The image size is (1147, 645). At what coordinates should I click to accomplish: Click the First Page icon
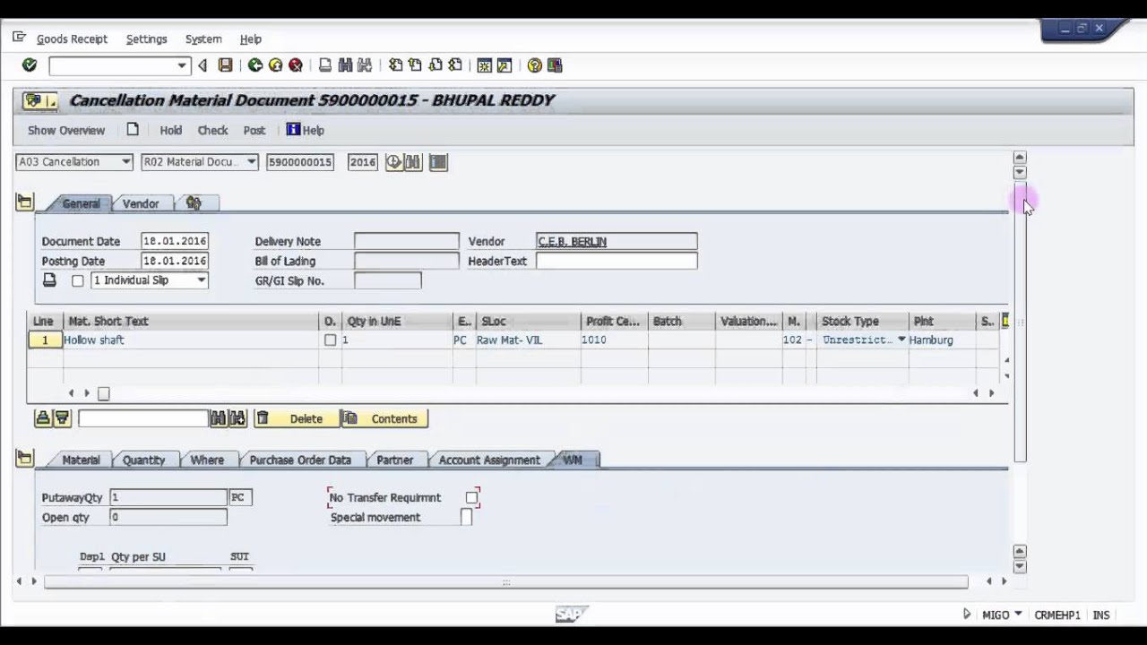[395, 65]
